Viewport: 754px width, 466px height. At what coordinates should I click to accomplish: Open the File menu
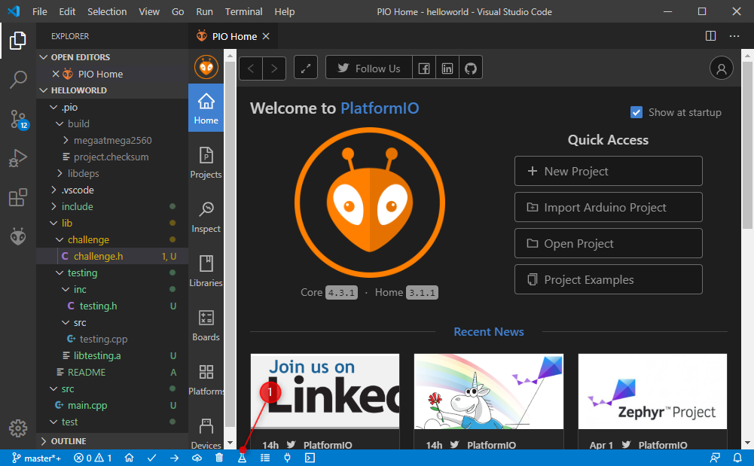click(x=39, y=11)
